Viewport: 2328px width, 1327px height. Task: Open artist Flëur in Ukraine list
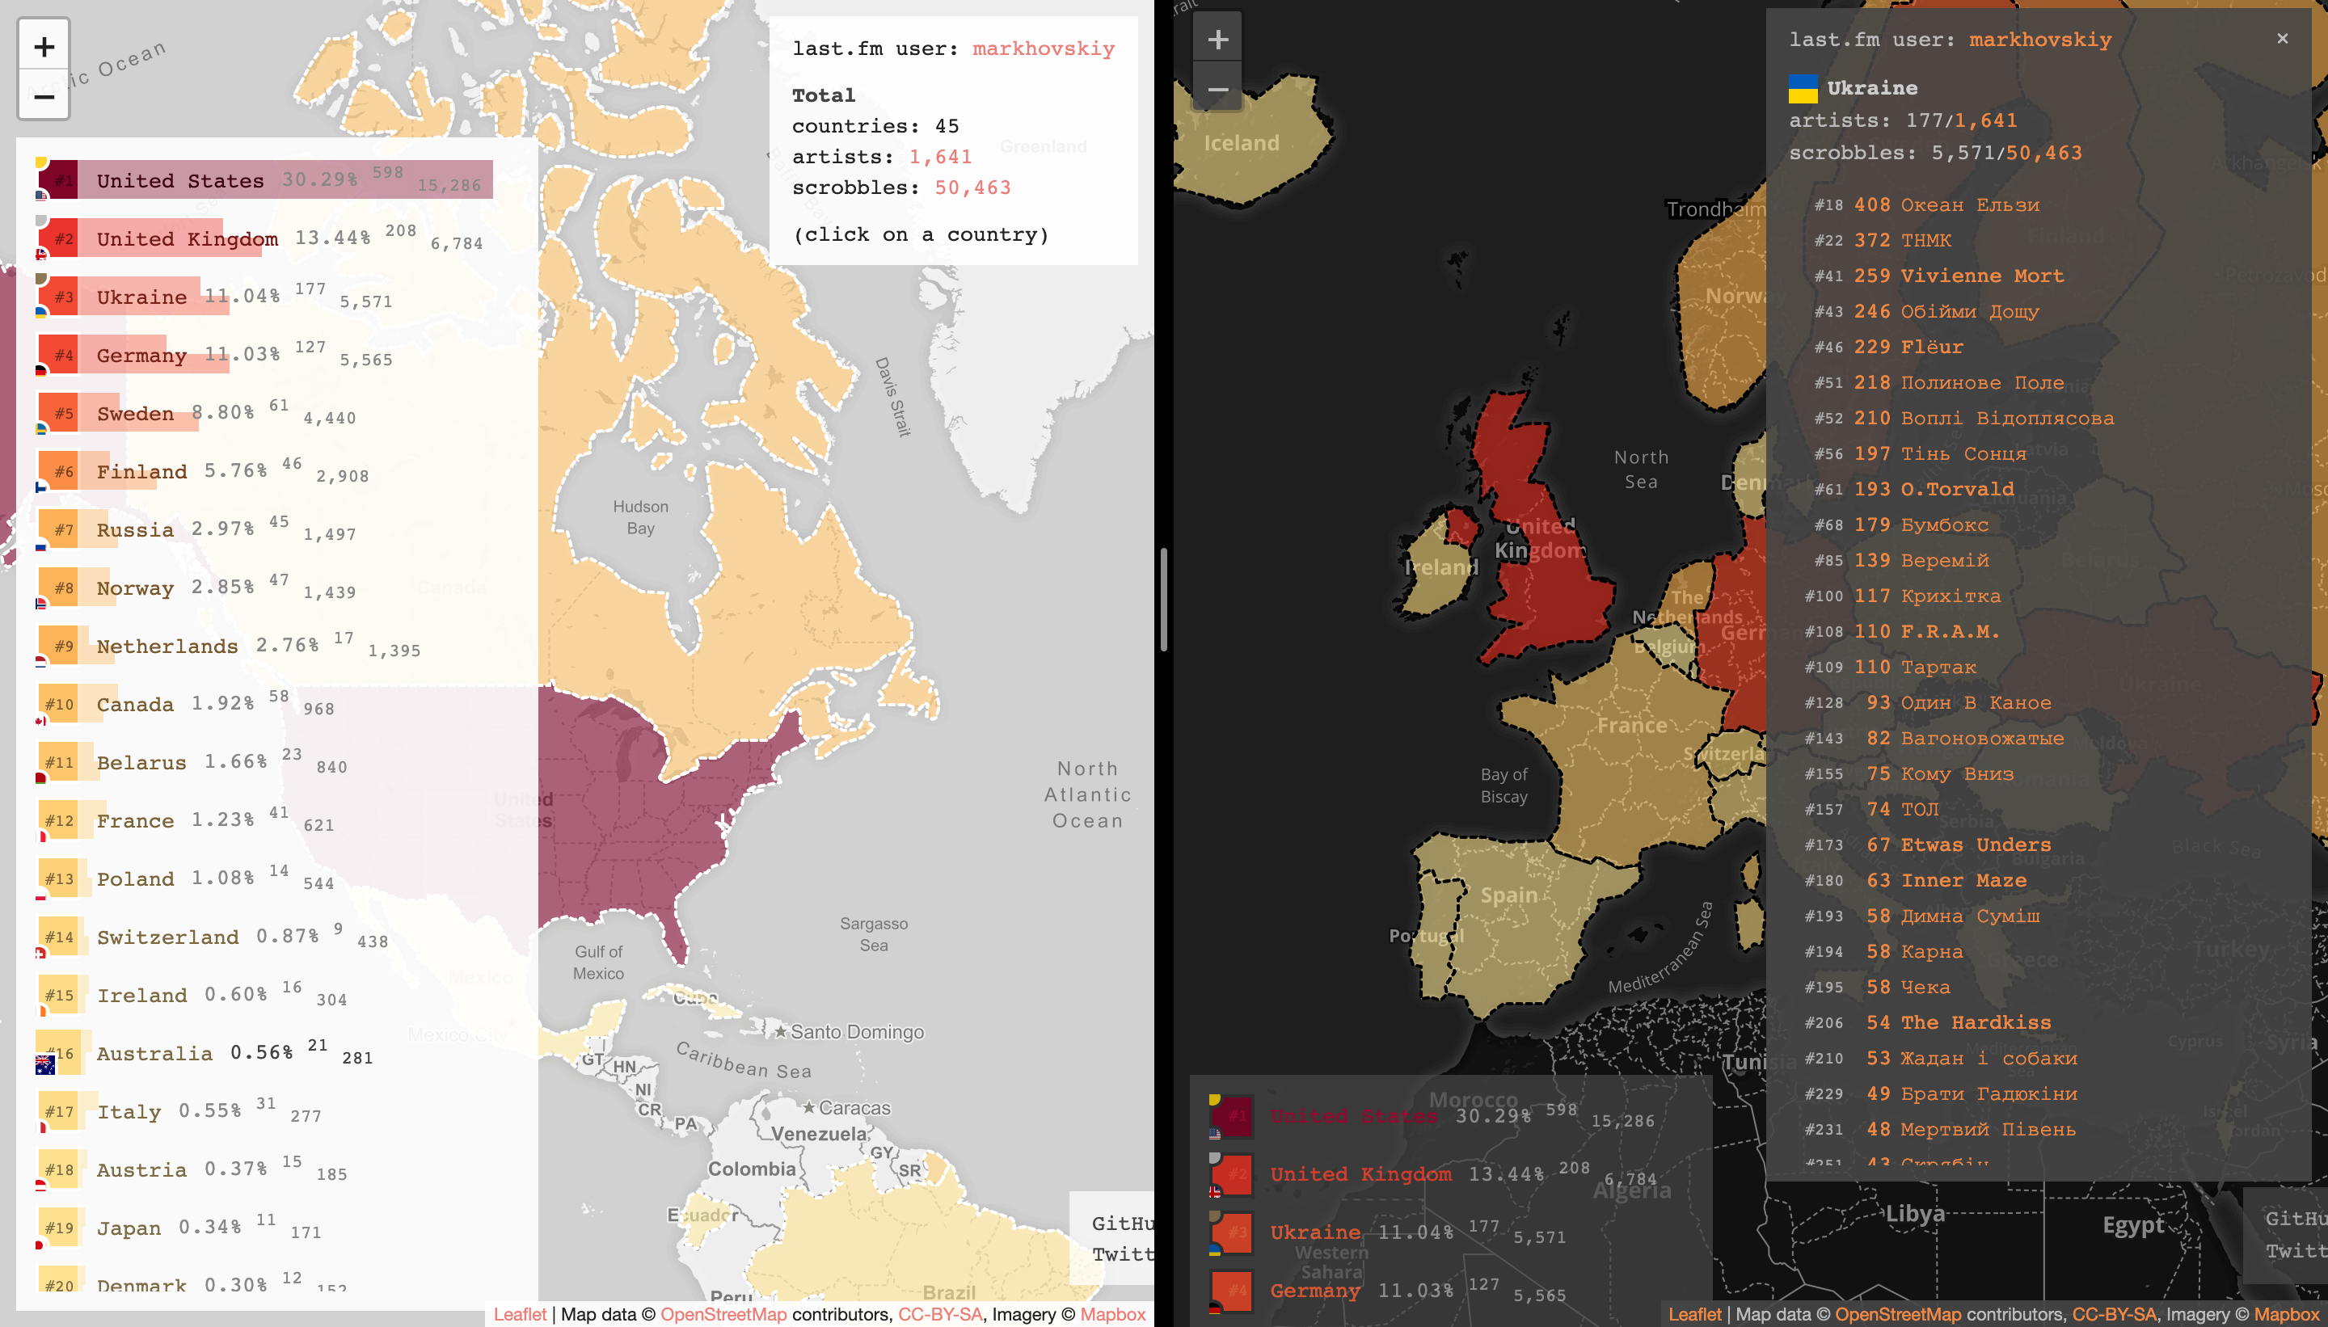point(1933,348)
